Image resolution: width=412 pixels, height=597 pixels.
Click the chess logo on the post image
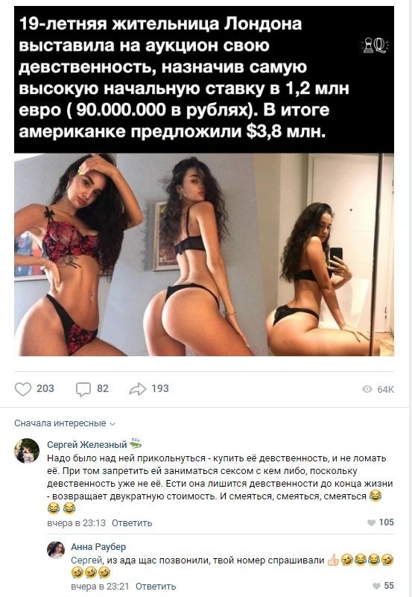[x=374, y=45]
